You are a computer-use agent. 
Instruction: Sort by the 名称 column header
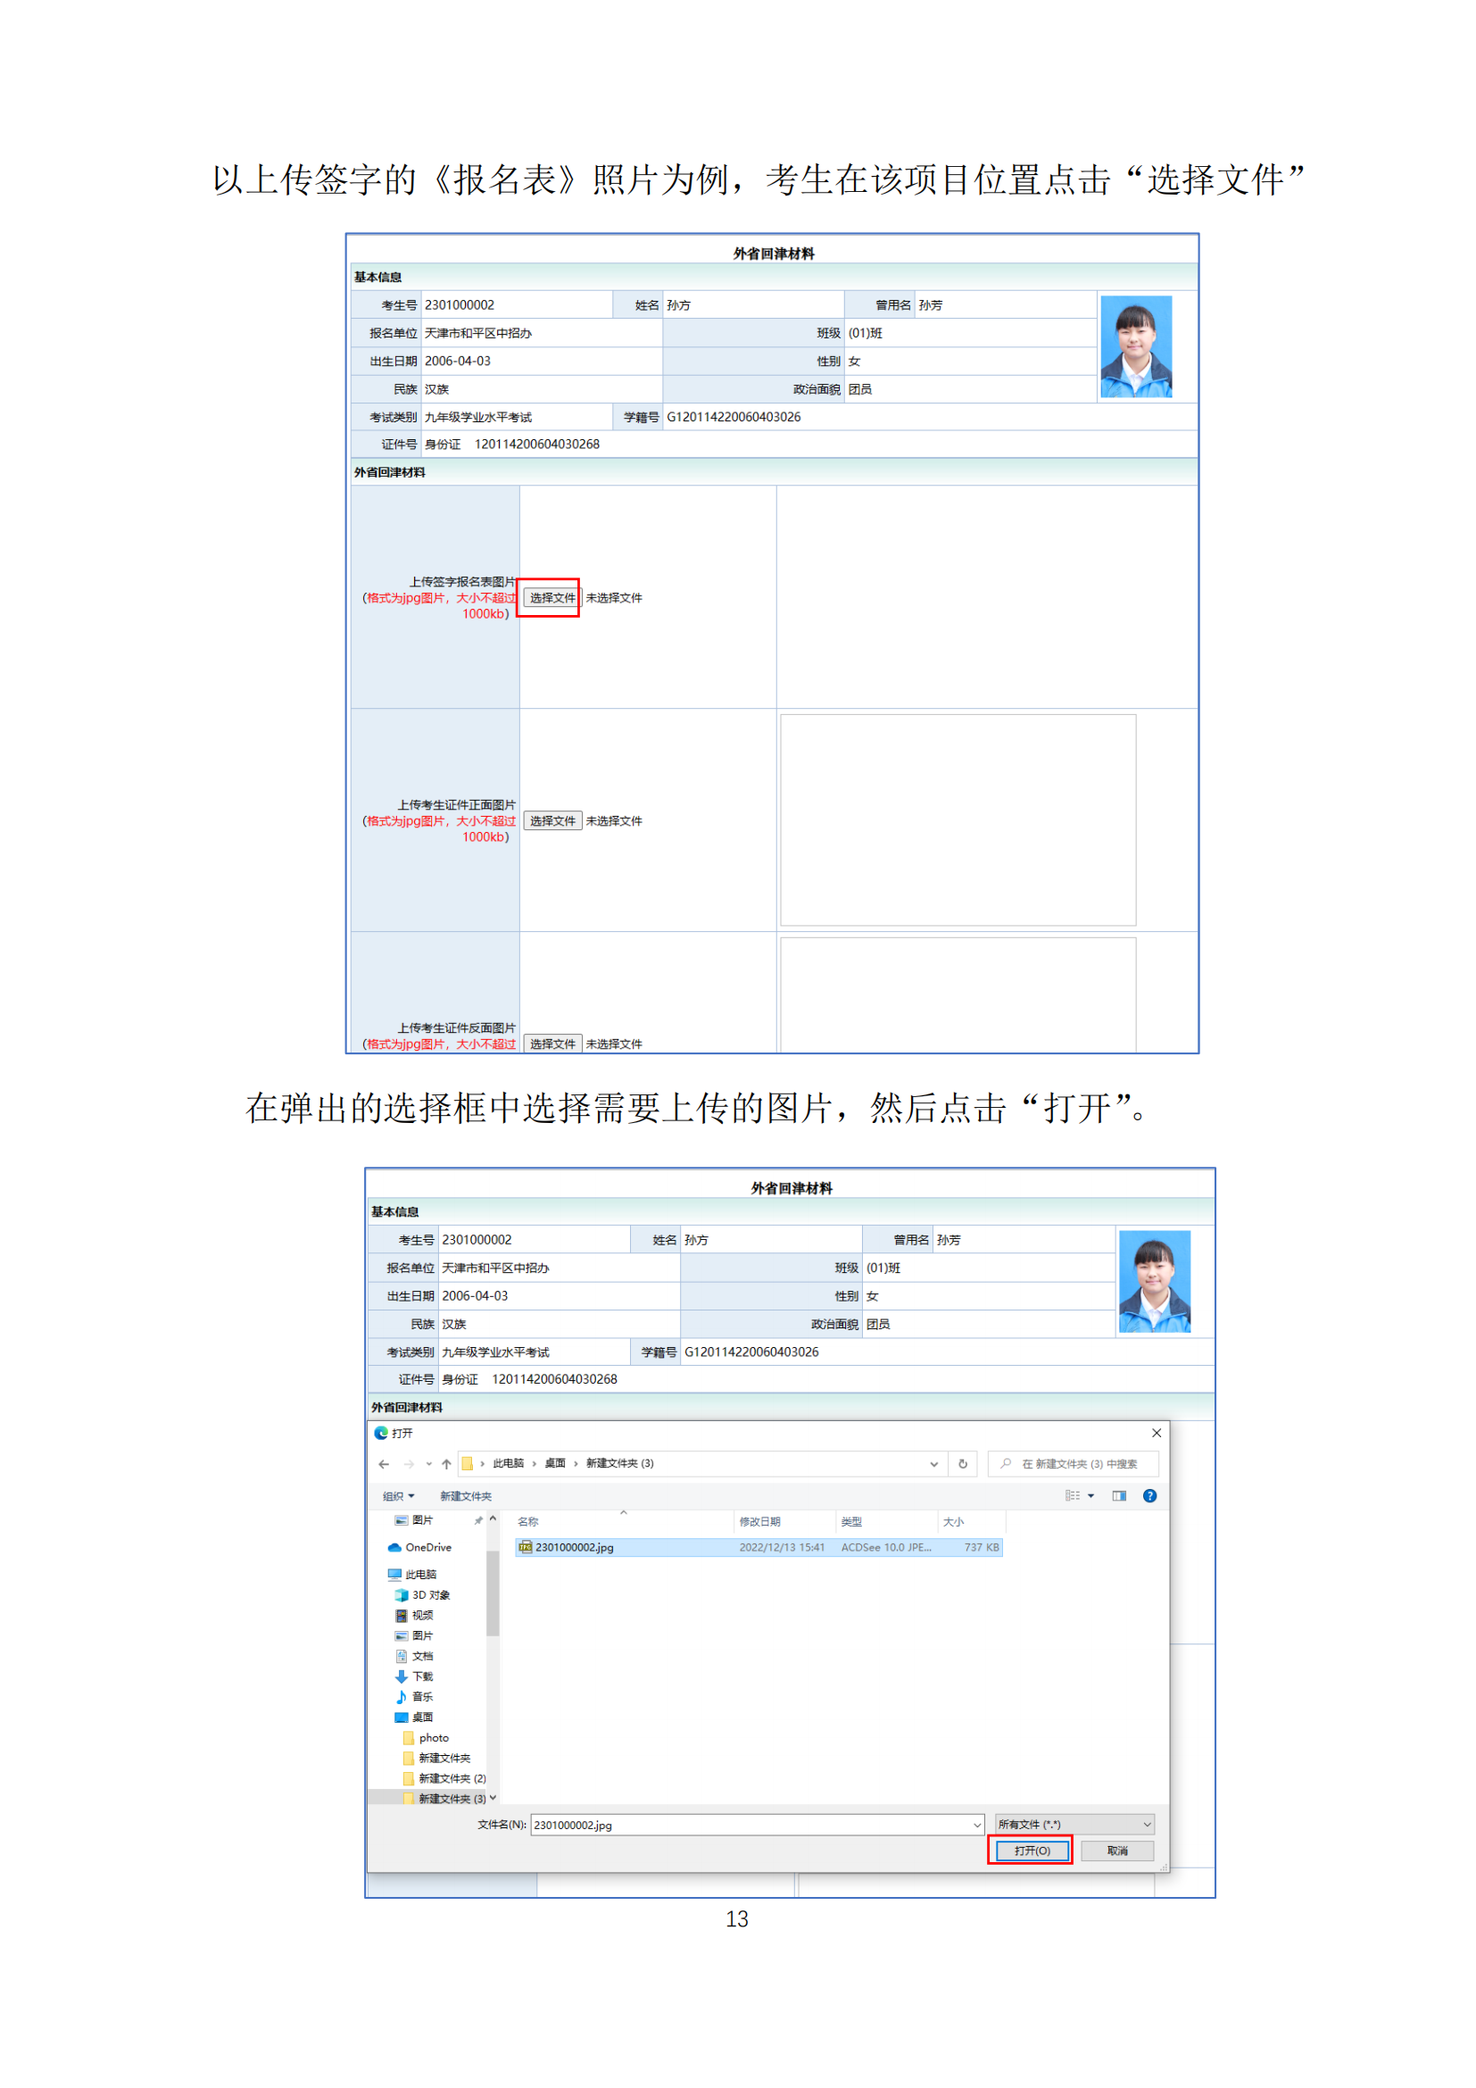point(528,1521)
